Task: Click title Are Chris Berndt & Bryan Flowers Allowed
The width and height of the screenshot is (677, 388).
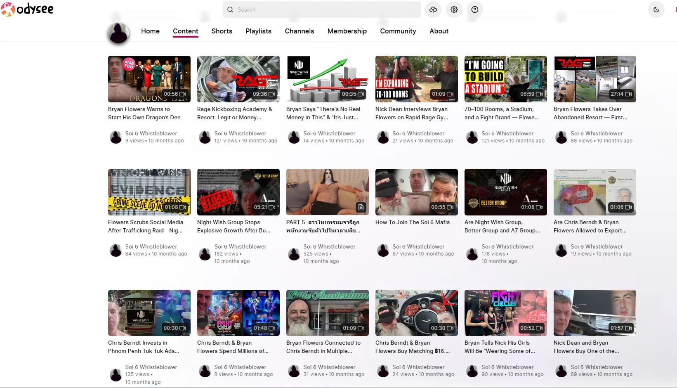Action: [x=590, y=226]
